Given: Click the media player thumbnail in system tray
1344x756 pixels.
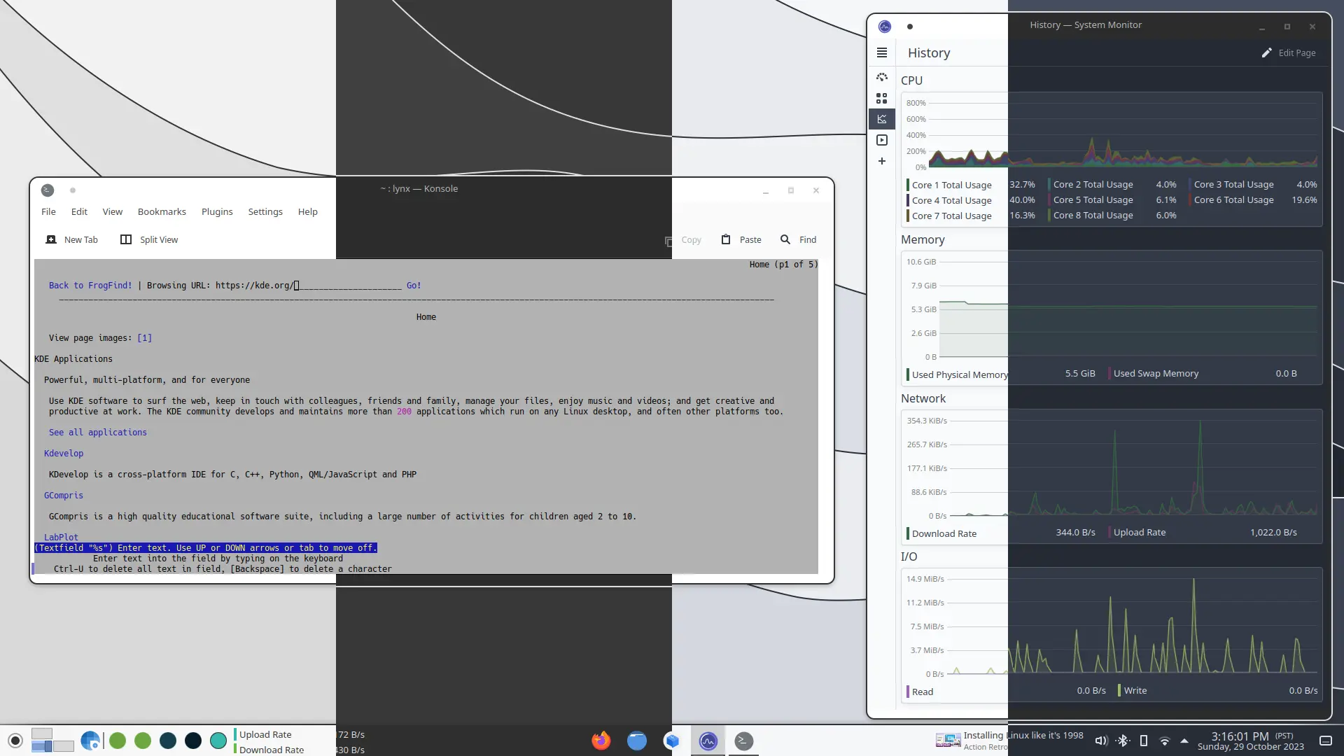Looking at the screenshot, I should pyautogui.click(x=948, y=741).
